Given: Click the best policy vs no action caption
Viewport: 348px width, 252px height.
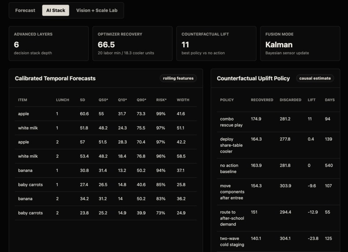Looking at the screenshot, I should click(203, 53).
